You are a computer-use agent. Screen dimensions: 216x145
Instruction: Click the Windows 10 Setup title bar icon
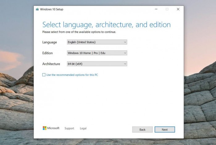pyautogui.click(x=37, y=9)
